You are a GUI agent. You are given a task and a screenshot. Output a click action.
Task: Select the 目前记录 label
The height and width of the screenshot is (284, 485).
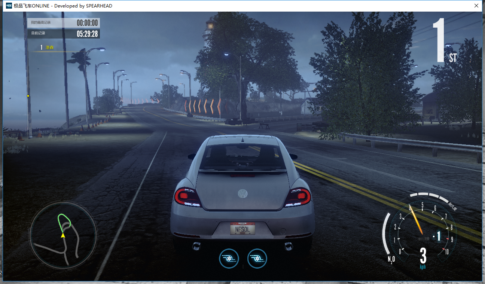(x=38, y=33)
